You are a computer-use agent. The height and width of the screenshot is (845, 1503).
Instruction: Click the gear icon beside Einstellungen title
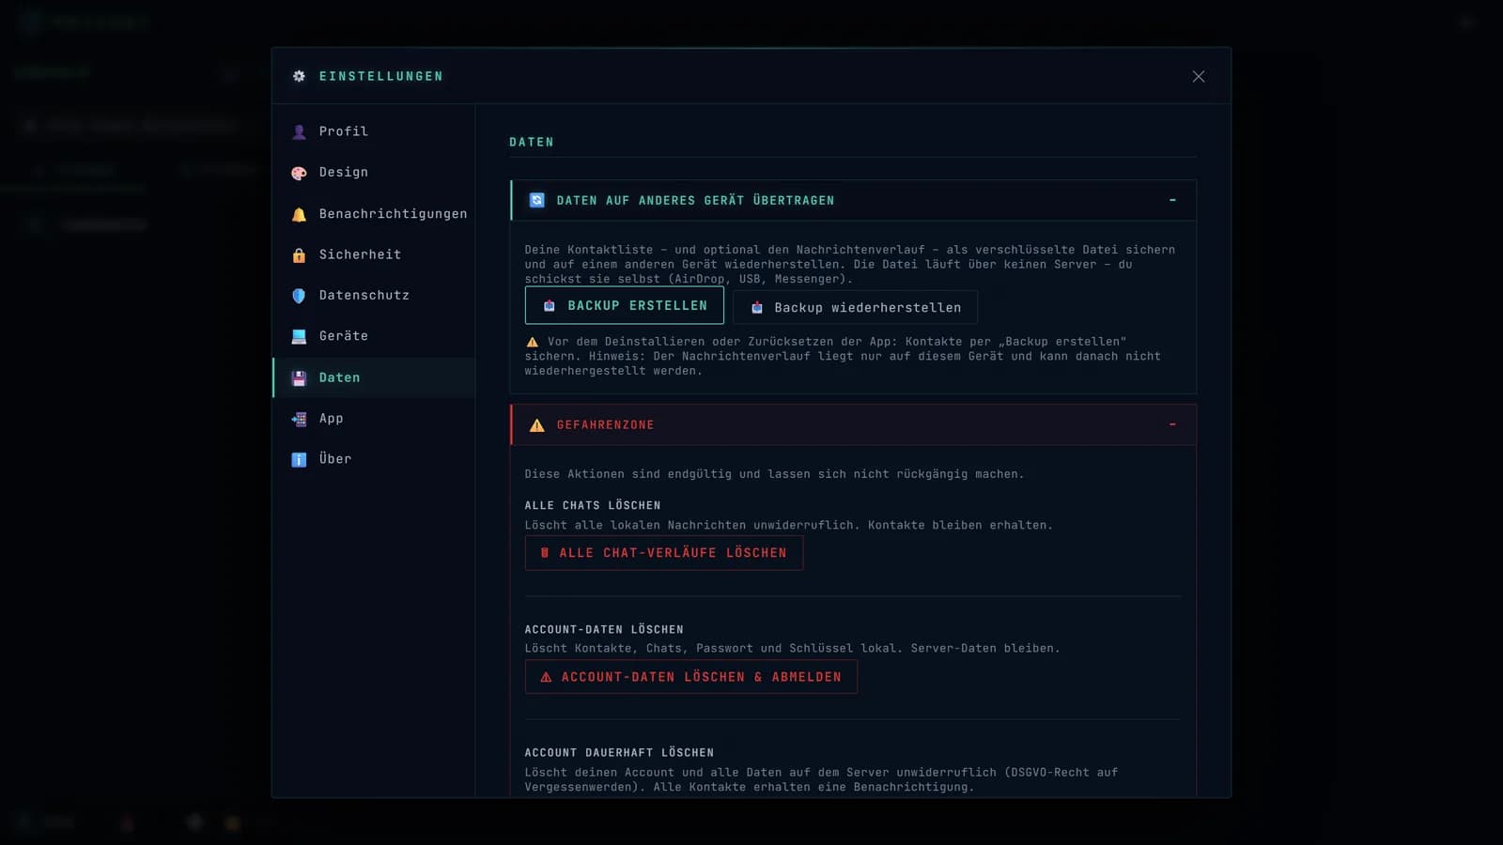pyautogui.click(x=299, y=76)
